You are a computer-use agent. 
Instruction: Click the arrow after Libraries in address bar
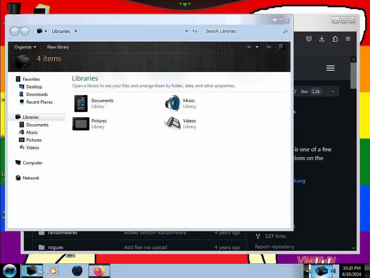(x=76, y=31)
